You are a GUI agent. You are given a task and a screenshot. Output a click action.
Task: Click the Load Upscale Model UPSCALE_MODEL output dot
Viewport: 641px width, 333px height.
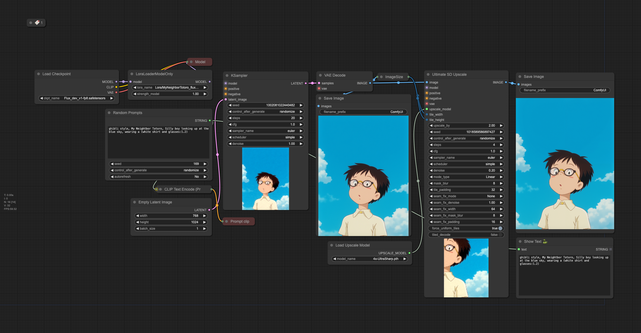click(x=409, y=253)
